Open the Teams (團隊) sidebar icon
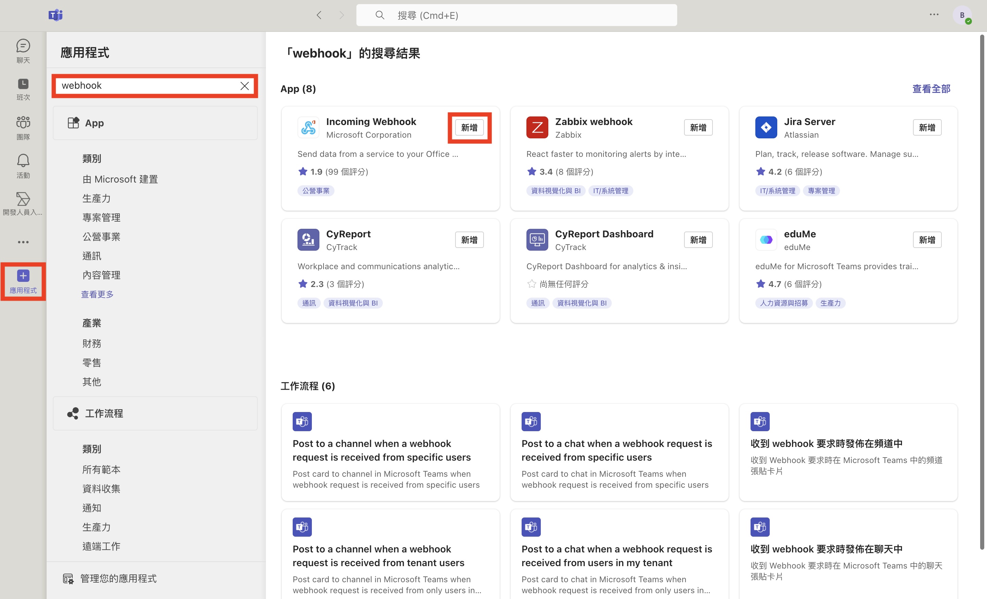Image resolution: width=987 pixels, height=599 pixels. click(x=23, y=128)
